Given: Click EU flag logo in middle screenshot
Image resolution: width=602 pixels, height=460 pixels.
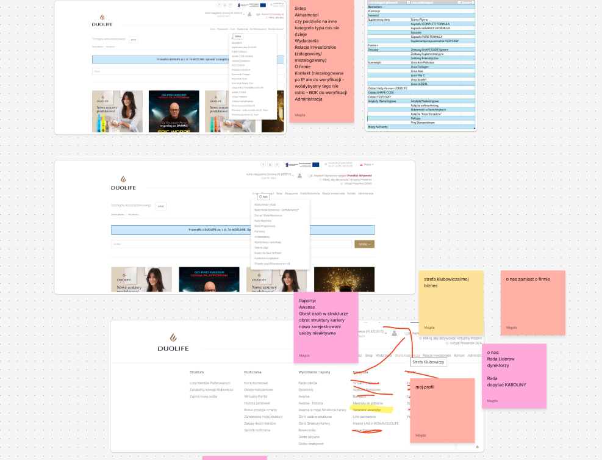Looking at the screenshot, I should point(315,165).
